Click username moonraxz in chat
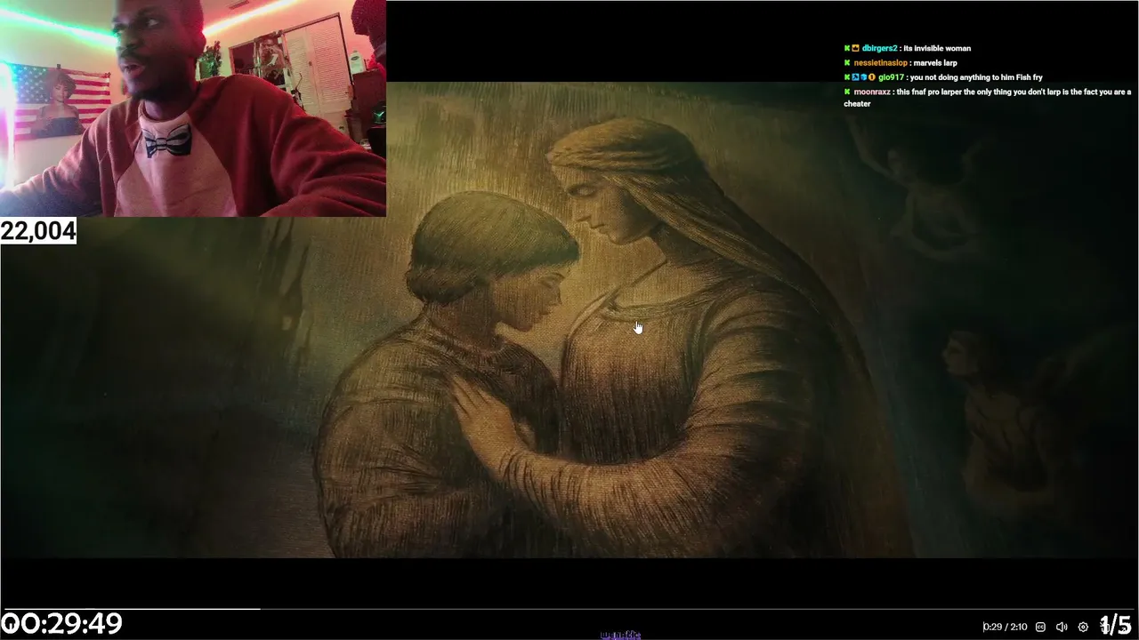The width and height of the screenshot is (1139, 640). 872,92
